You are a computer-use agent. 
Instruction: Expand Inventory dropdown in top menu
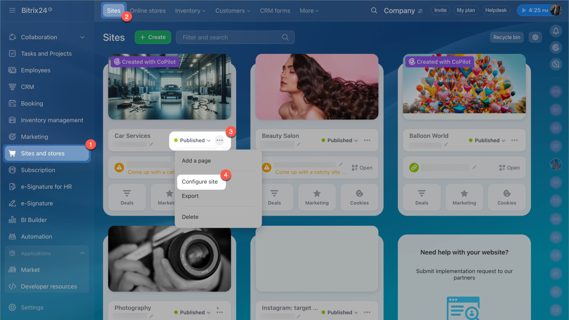190,11
